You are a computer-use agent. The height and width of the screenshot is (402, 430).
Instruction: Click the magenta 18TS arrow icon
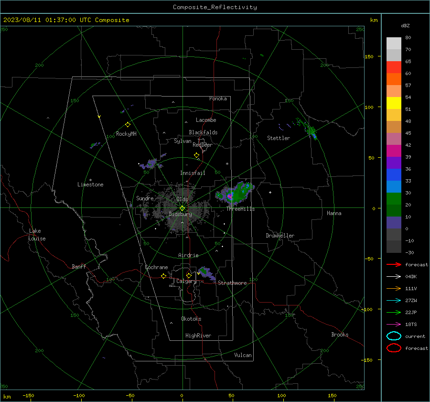tap(394, 325)
